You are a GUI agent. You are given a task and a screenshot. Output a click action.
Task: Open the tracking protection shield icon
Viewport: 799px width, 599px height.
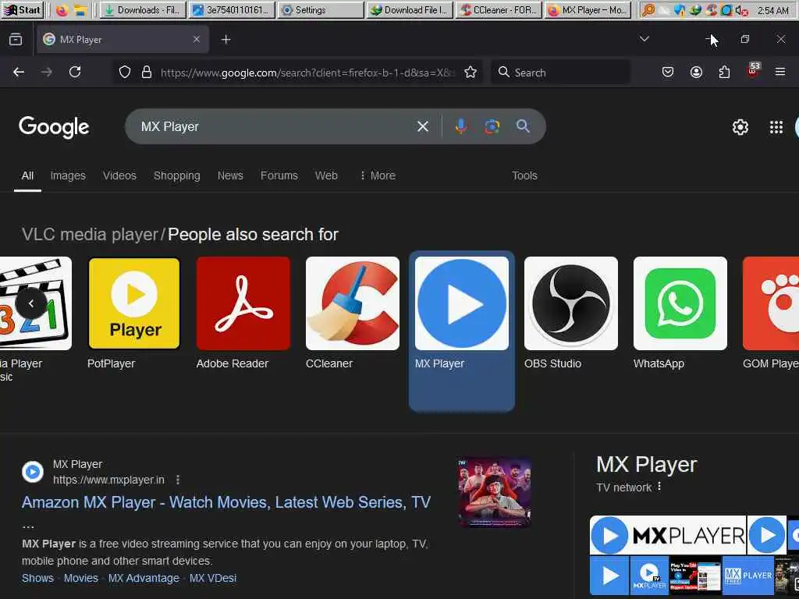(x=124, y=73)
